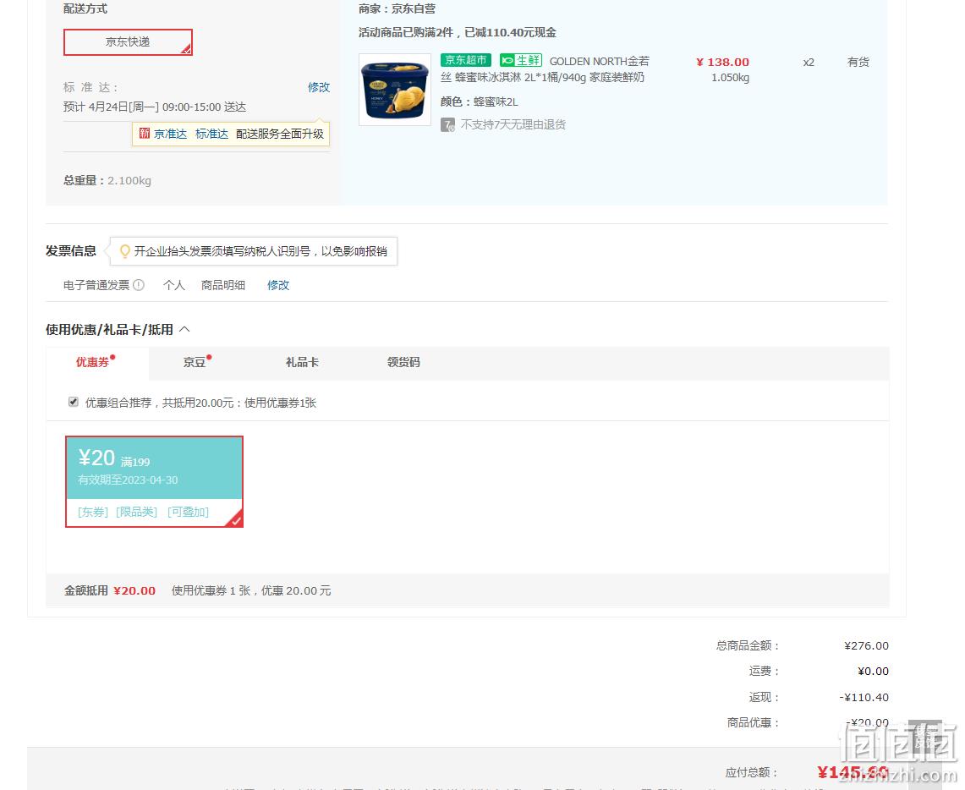Select the ¥20 满199 coupon card

155,482
